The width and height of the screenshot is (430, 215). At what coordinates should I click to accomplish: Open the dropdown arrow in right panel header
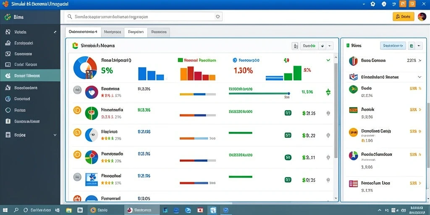tap(419, 46)
